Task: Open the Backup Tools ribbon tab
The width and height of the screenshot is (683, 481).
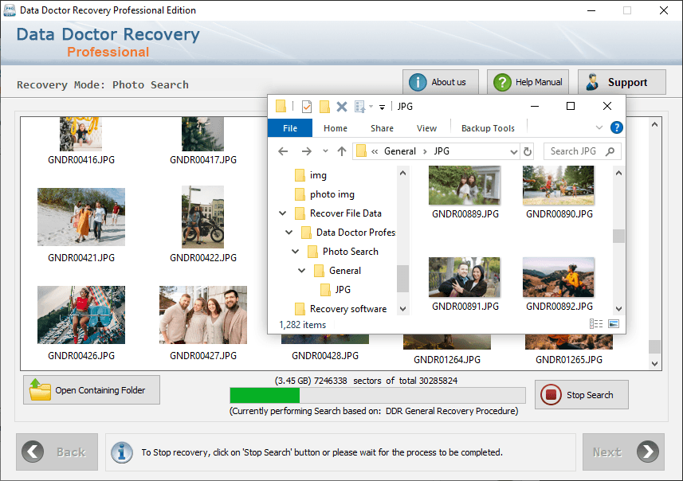Action: [x=488, y=128]
